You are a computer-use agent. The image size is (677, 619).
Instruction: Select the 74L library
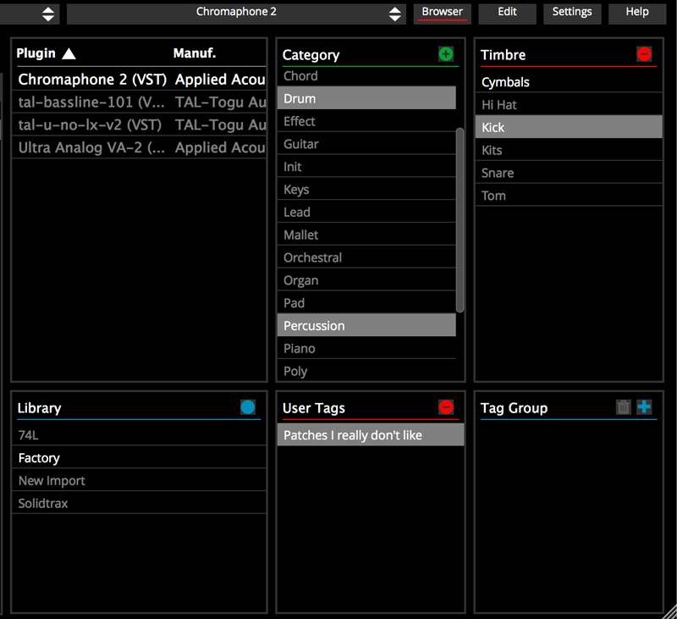point(139,434)
